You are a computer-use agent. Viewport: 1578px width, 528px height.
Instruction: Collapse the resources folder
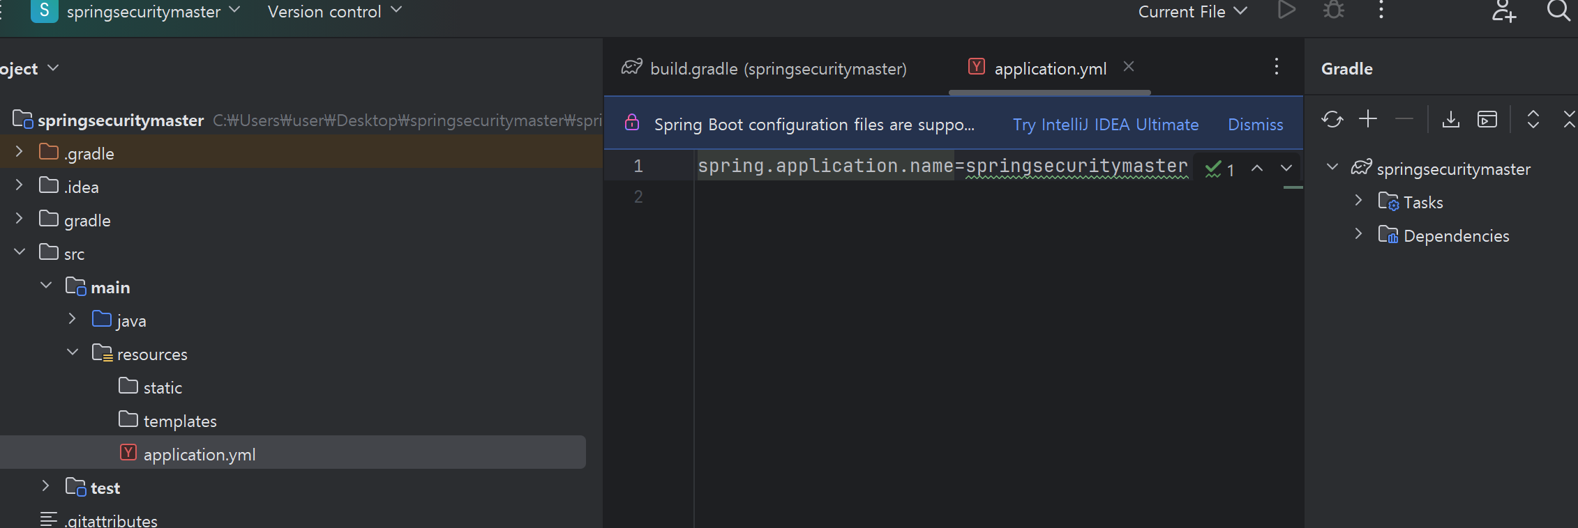[x=73, y=352]
